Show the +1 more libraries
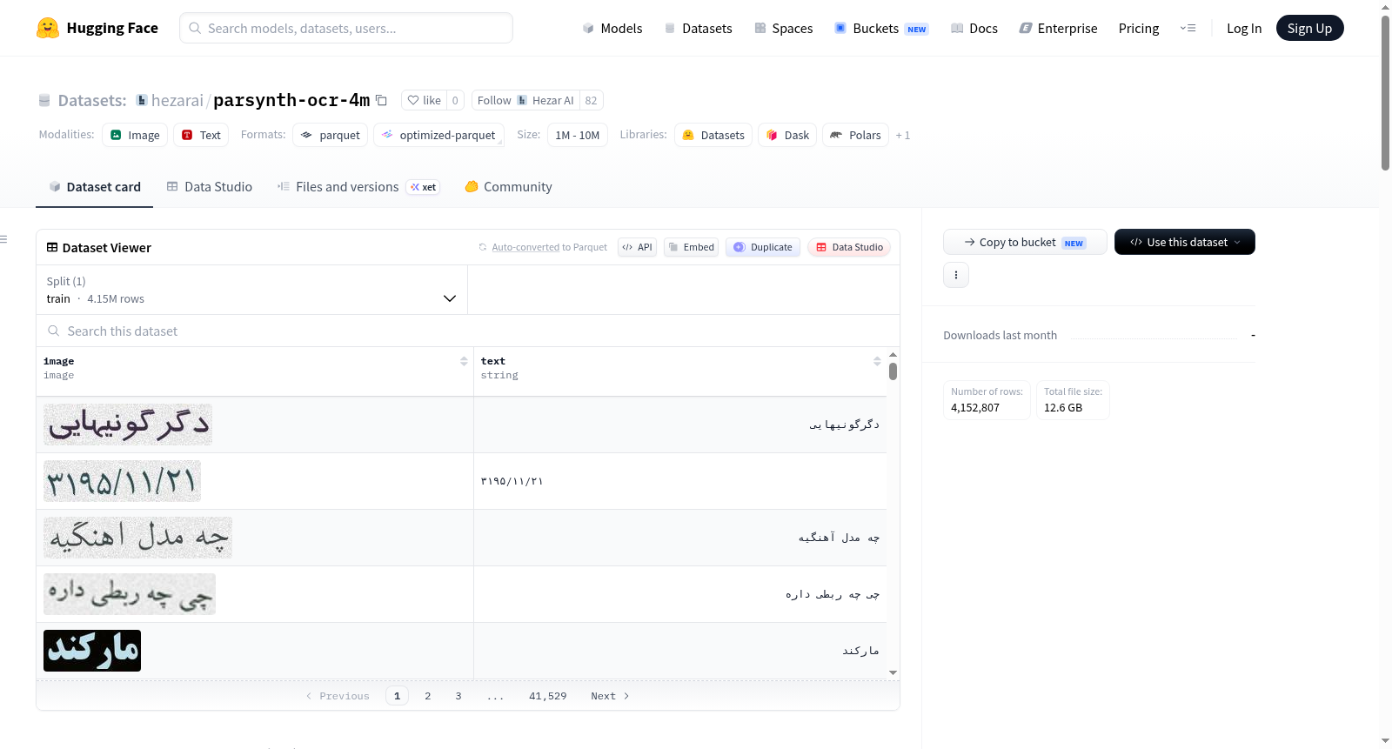1392x749 pixels. [x=903, y=135]
